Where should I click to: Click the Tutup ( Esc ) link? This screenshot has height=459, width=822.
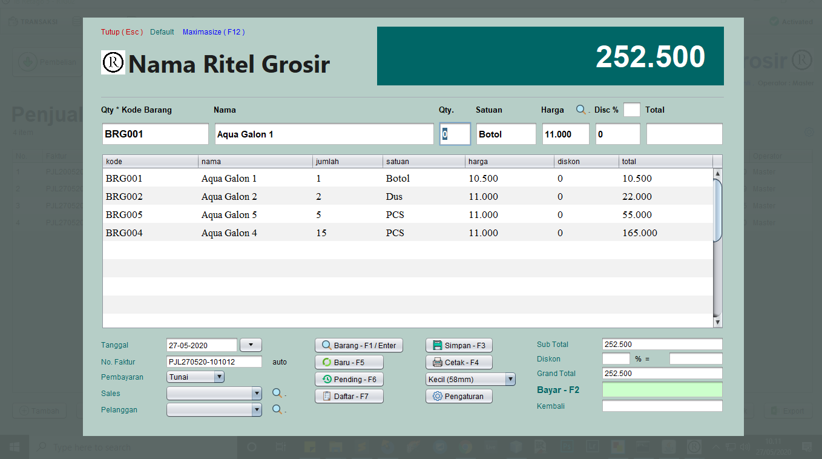click(x=122, y=32)
